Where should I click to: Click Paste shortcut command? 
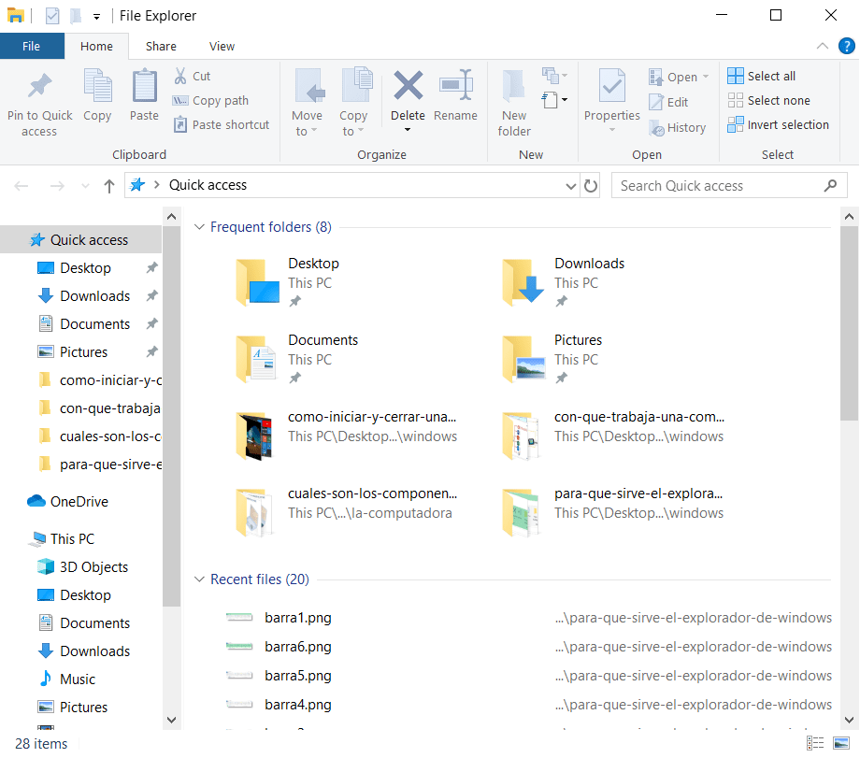pos(222,124)
